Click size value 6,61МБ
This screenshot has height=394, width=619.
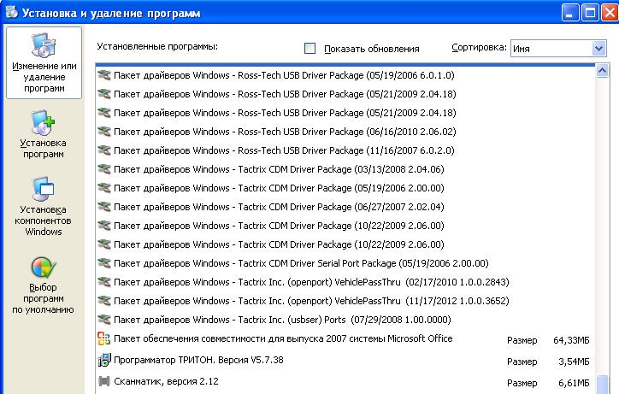pyautogui.click(x=574, y=383)
